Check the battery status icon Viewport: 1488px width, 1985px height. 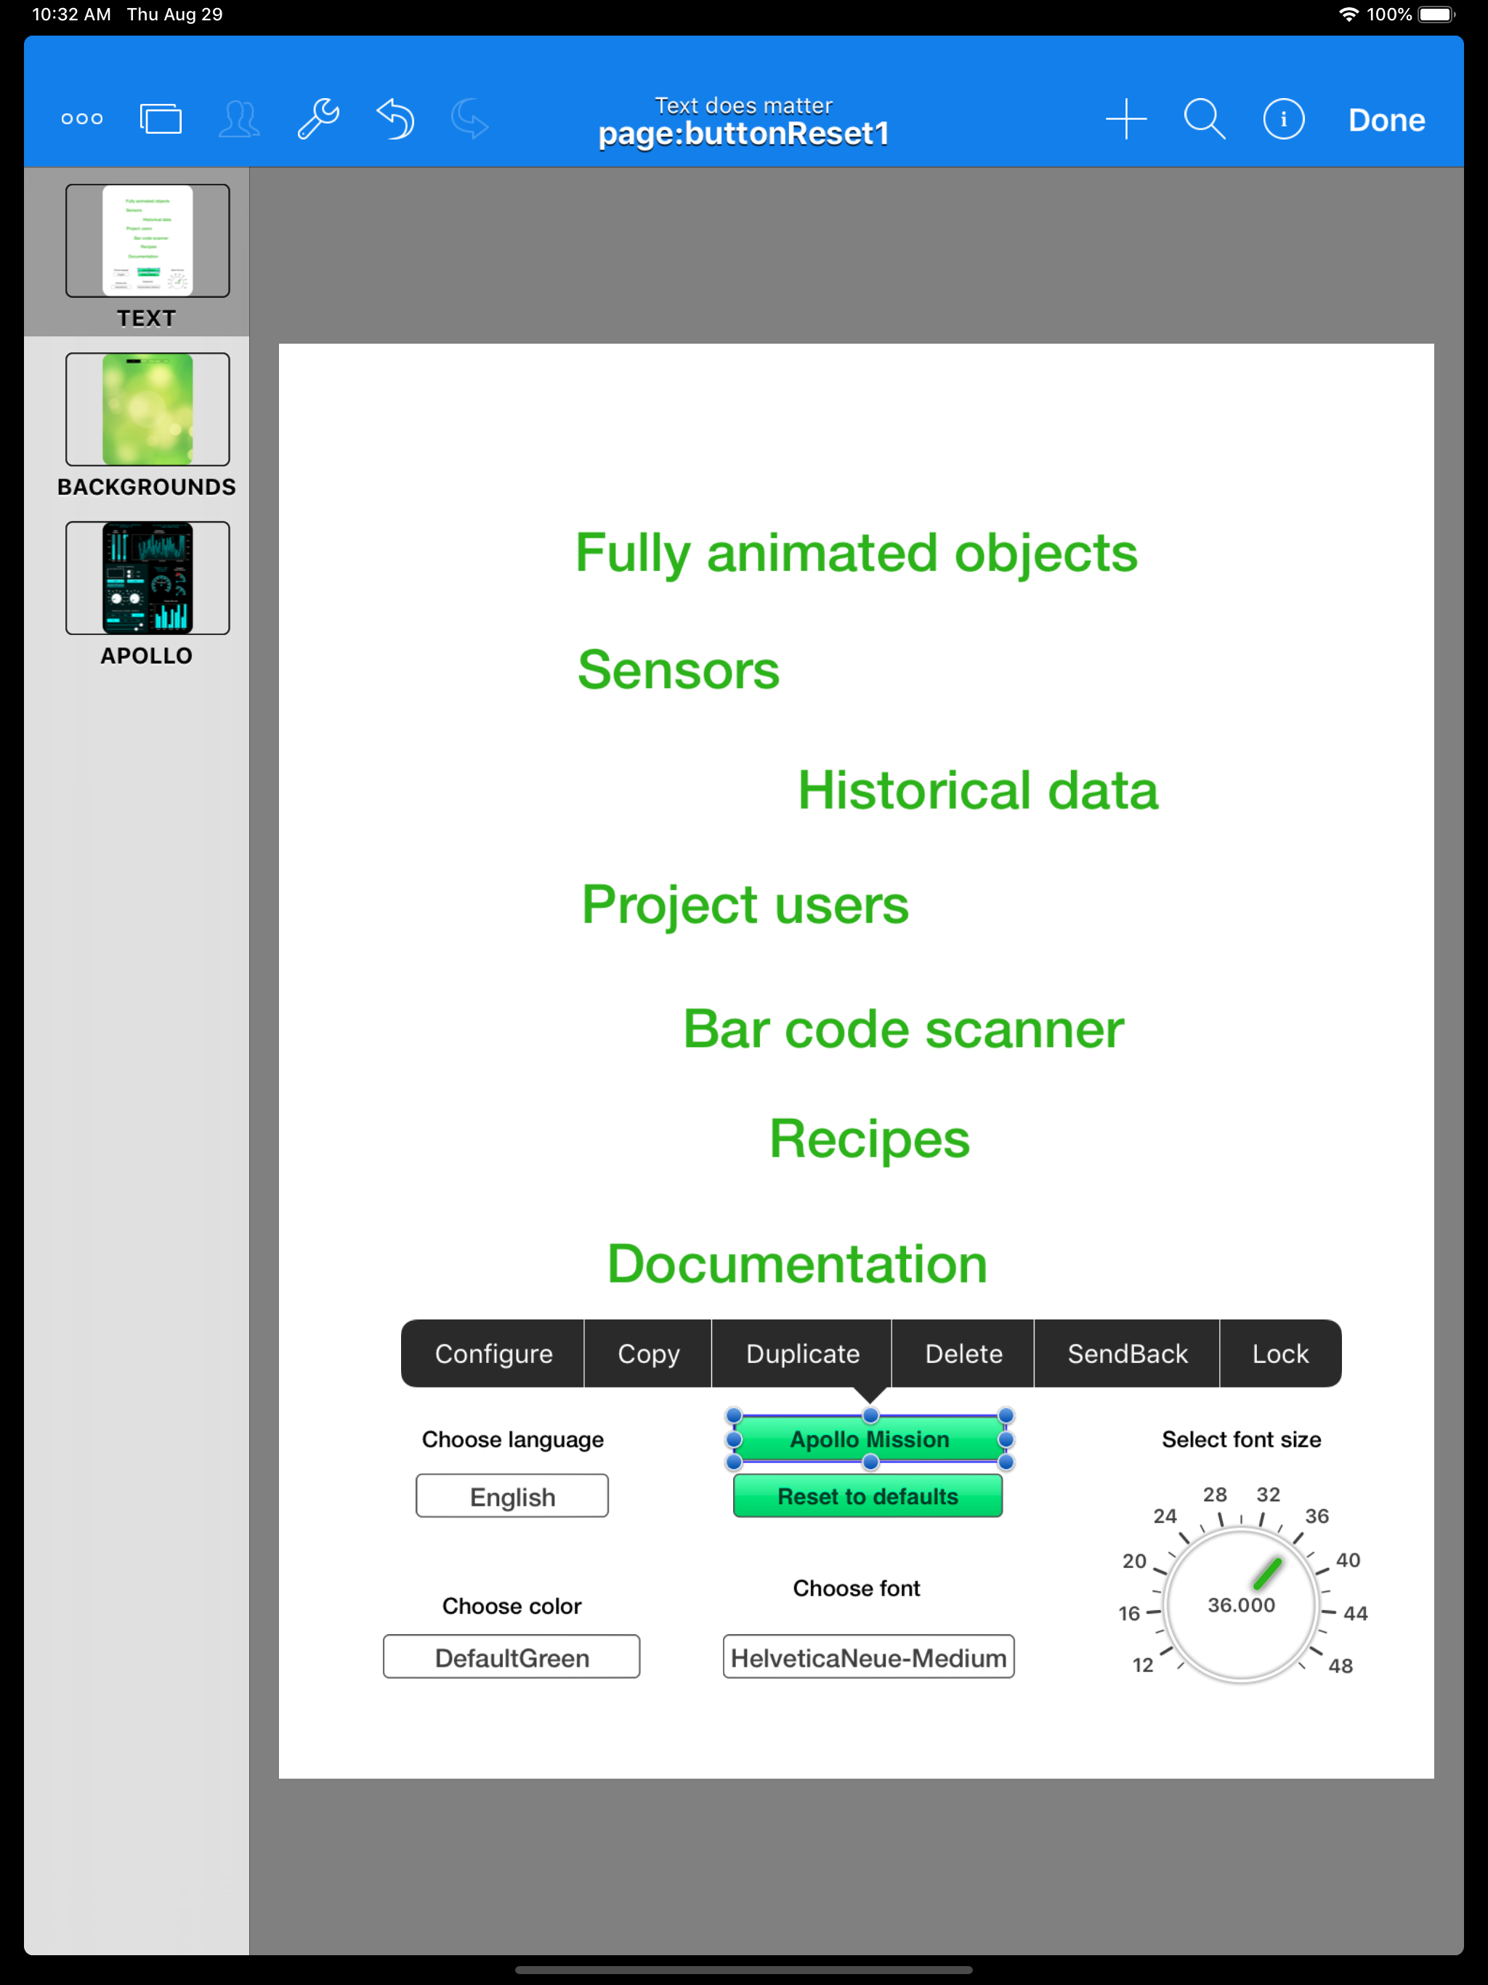click(1436, 15)
